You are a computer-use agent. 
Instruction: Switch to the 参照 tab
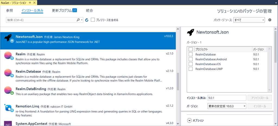coord(10,11)
